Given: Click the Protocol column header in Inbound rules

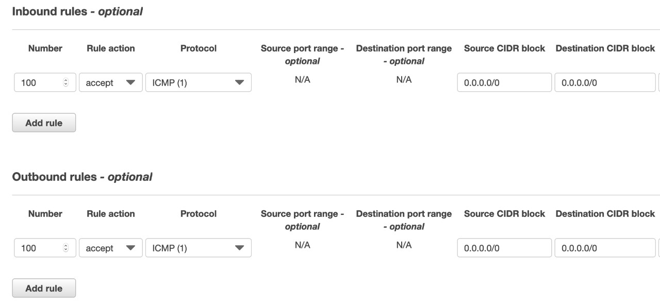Looking at the screenshot, I should pos(199,48).
